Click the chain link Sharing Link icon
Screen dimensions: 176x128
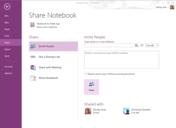(33, 57)
